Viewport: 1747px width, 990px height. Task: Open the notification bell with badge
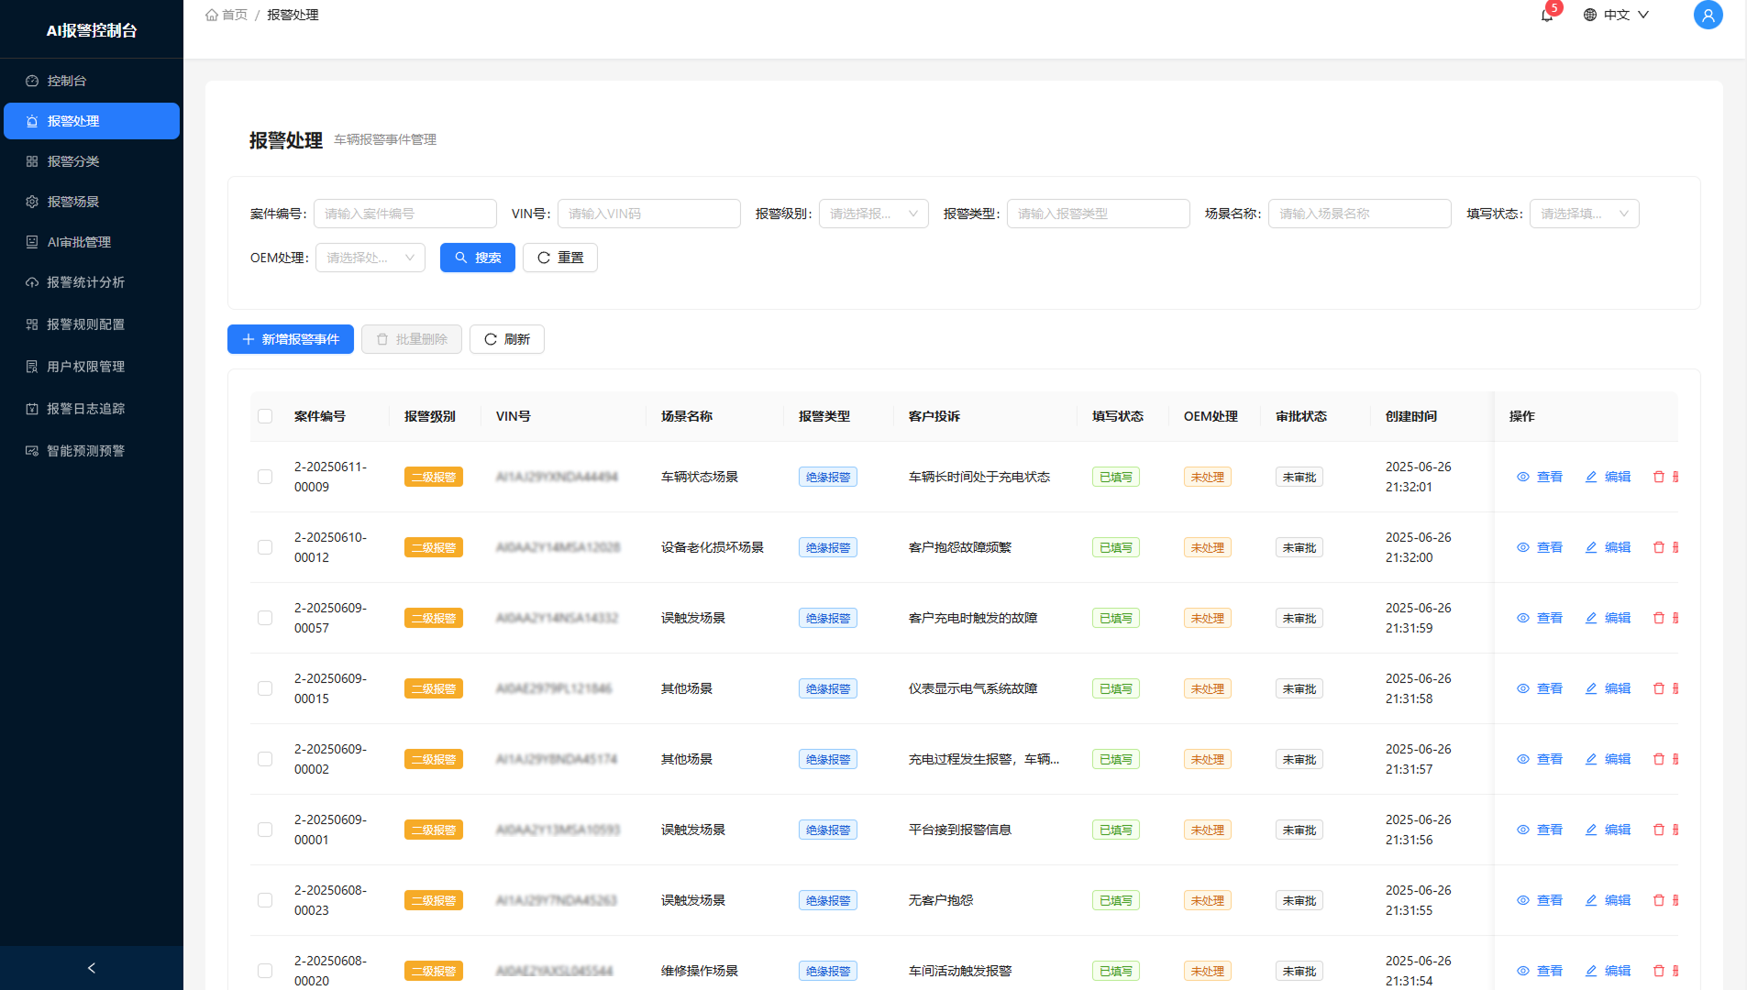[1547, 16]
